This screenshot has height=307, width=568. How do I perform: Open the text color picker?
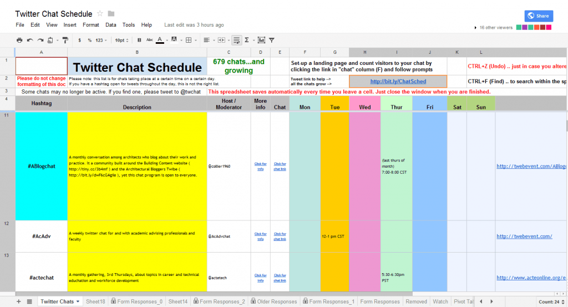click(x=161, y=40)
